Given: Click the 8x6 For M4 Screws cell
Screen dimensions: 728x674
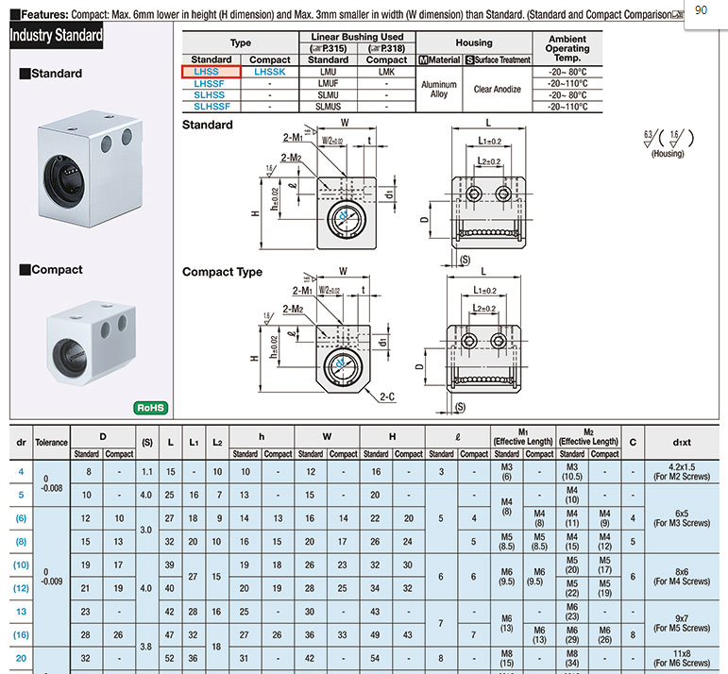Looking at the screenshot, I should (x=682, y=577).
